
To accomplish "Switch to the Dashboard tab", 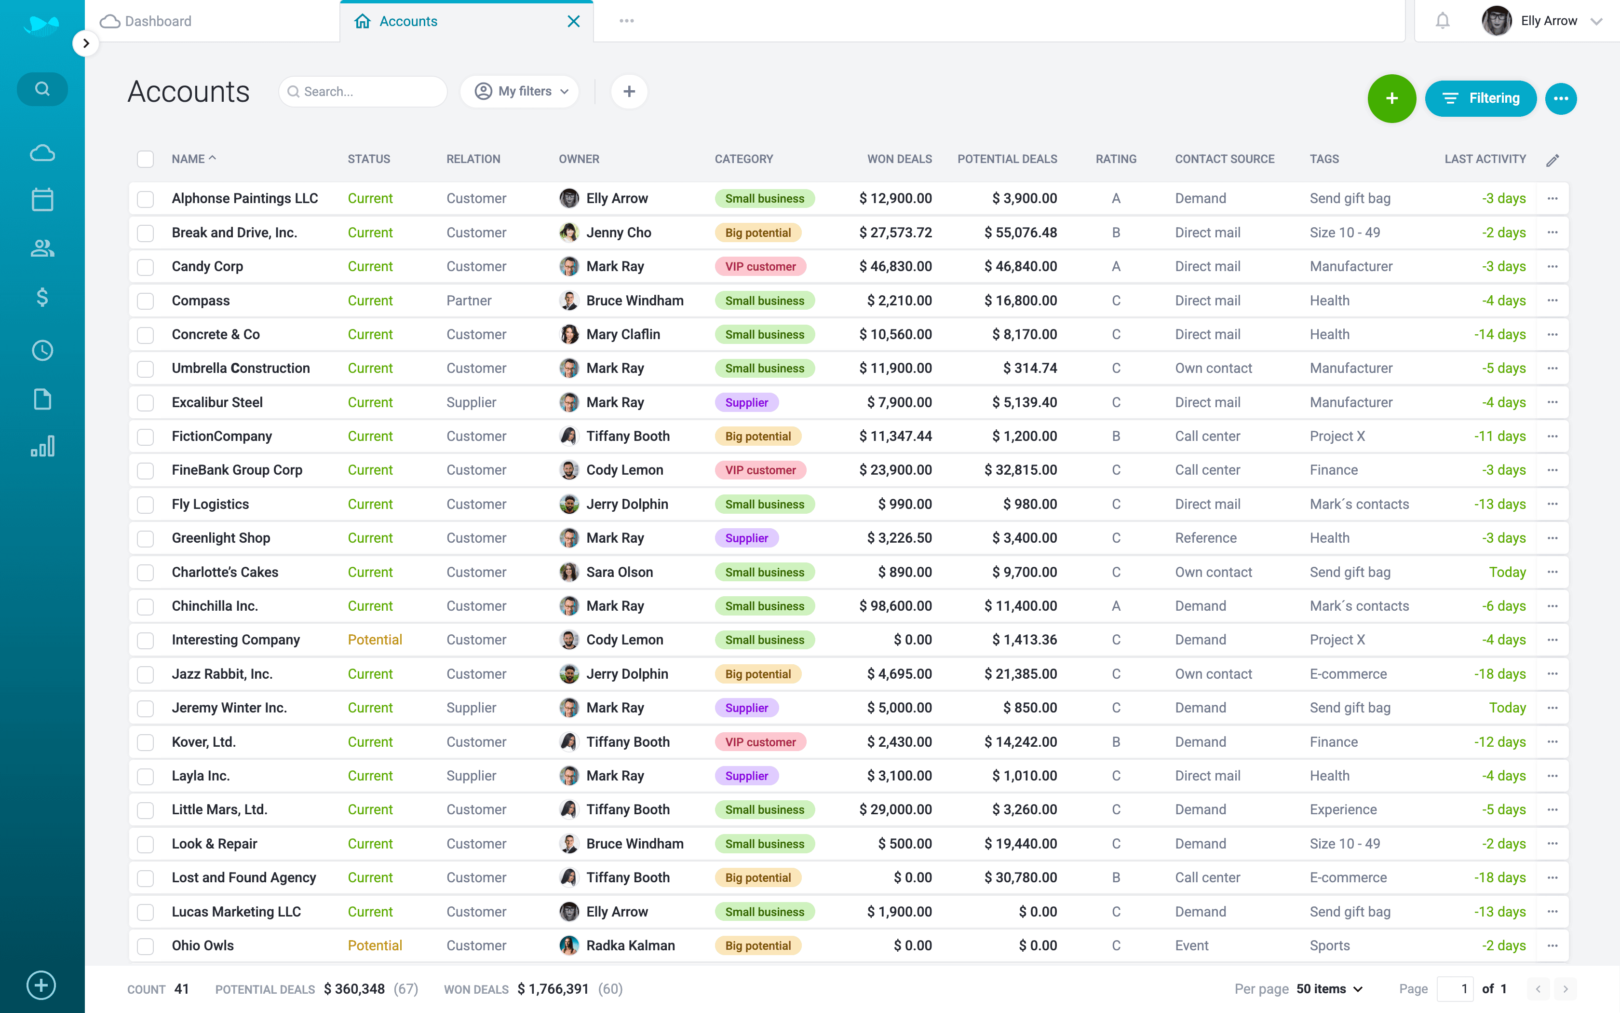I will click(158, 21).
